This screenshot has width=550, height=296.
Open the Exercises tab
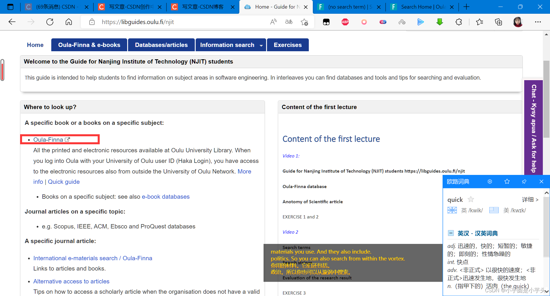click(x=288, y=45)
